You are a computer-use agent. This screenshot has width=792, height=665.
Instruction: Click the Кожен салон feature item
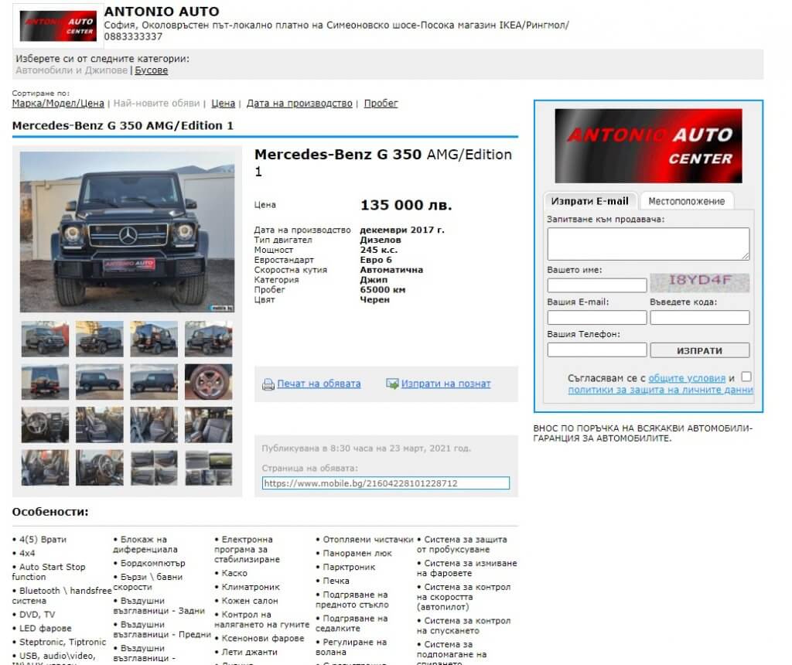(x=250, y=601)
